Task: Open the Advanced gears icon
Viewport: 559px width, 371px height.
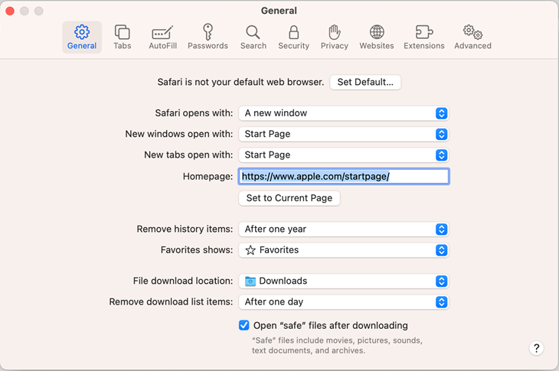Action: point(472,32)
